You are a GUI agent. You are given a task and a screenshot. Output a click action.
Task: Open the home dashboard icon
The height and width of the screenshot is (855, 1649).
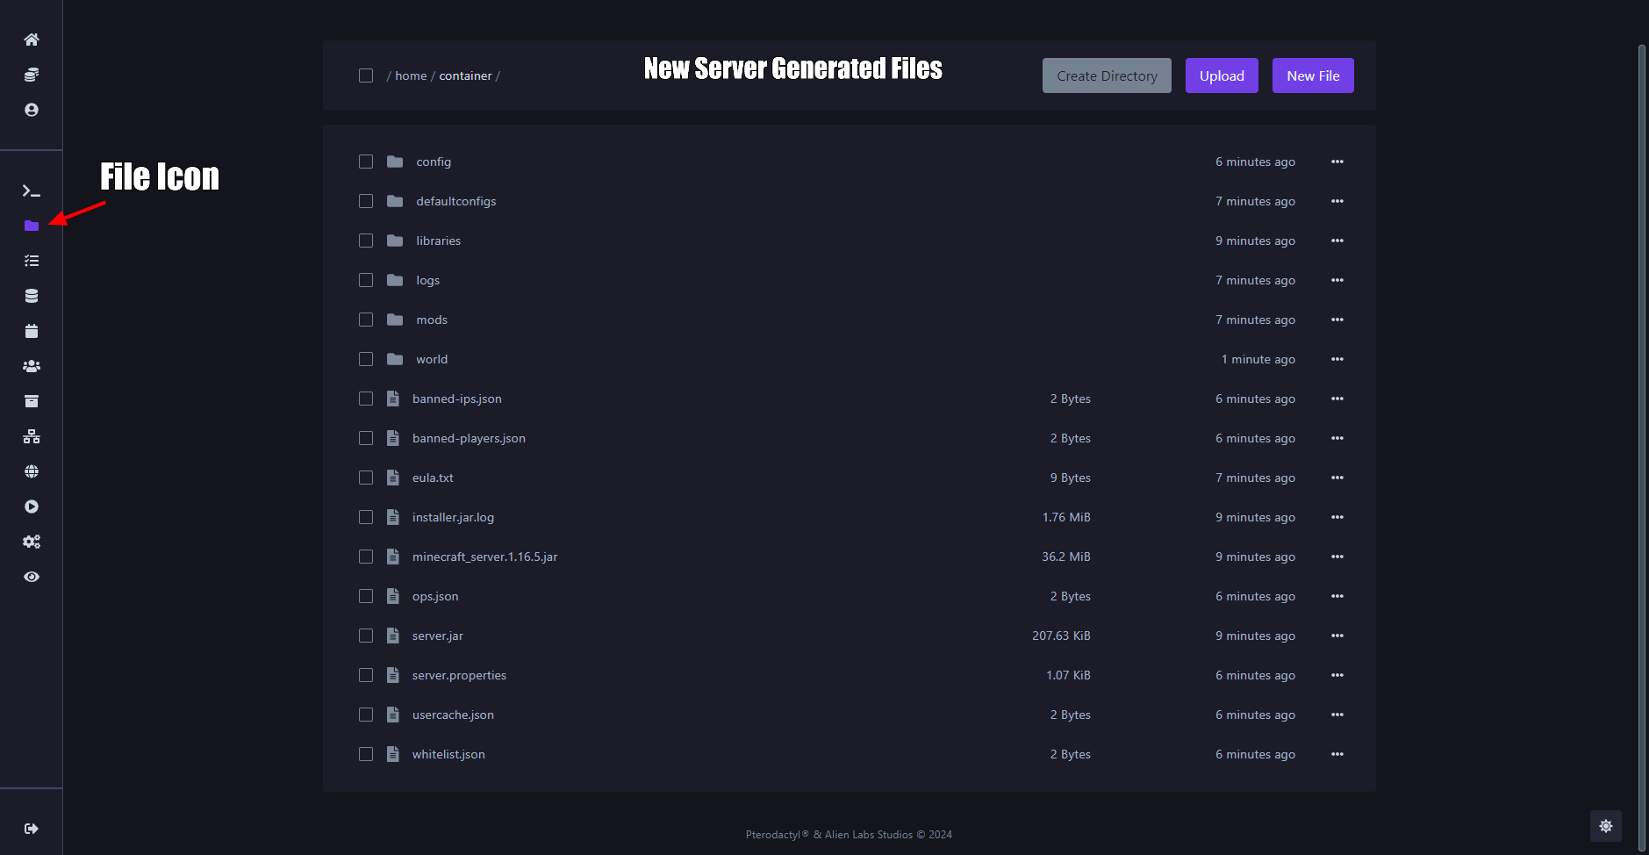32,40
